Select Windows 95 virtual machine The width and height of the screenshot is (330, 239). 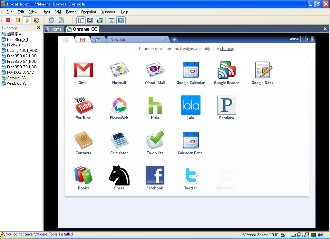point(14,83)
